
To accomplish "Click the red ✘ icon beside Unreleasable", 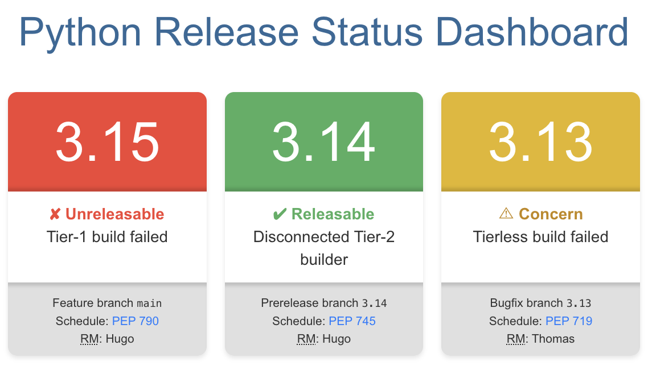I will [x=55, y=214].
